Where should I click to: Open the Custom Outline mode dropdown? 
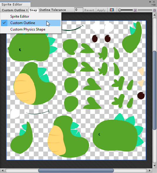point(14,10)
